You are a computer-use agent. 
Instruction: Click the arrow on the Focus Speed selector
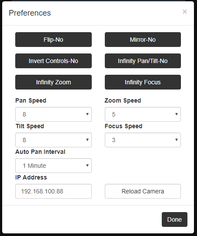coord(177,140)
